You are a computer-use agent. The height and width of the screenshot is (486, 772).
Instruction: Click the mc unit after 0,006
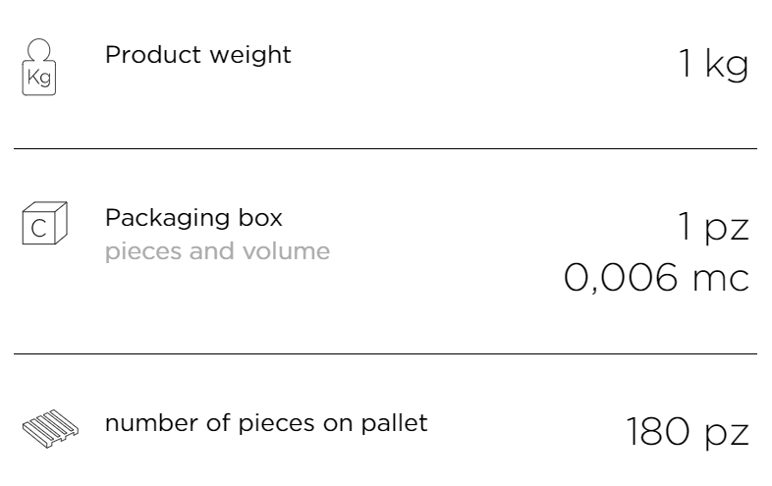click(x=721, y=280)
